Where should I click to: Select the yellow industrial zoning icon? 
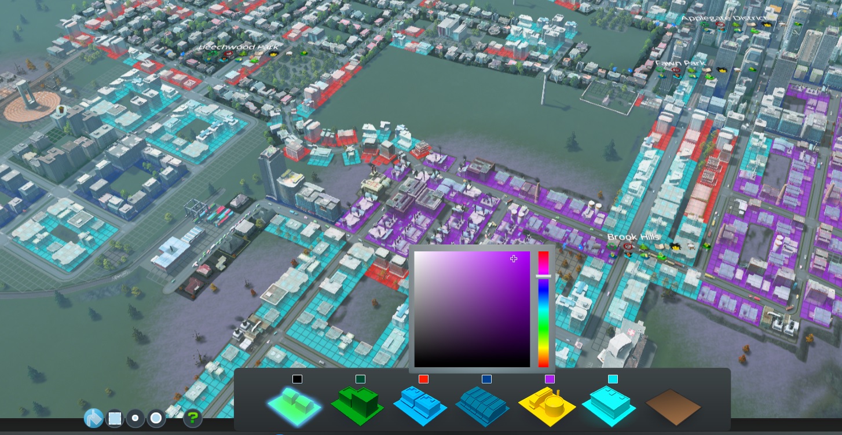pyautogui.click(x=546, y=405)
